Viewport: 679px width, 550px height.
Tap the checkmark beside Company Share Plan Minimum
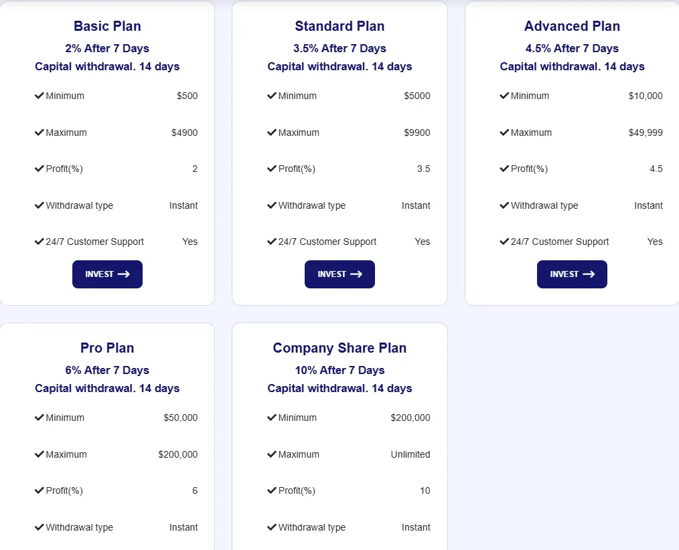(272, 418)
